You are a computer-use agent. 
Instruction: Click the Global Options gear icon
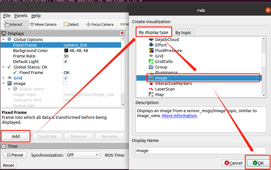click(9, 39)
